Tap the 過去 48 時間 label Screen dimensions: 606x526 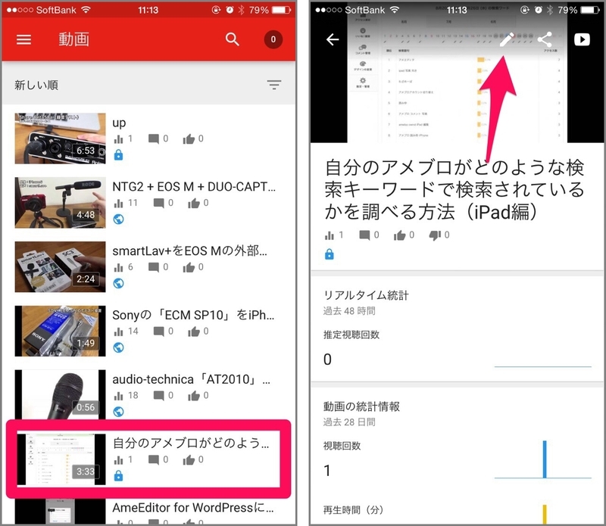click(x=349, y=311)
